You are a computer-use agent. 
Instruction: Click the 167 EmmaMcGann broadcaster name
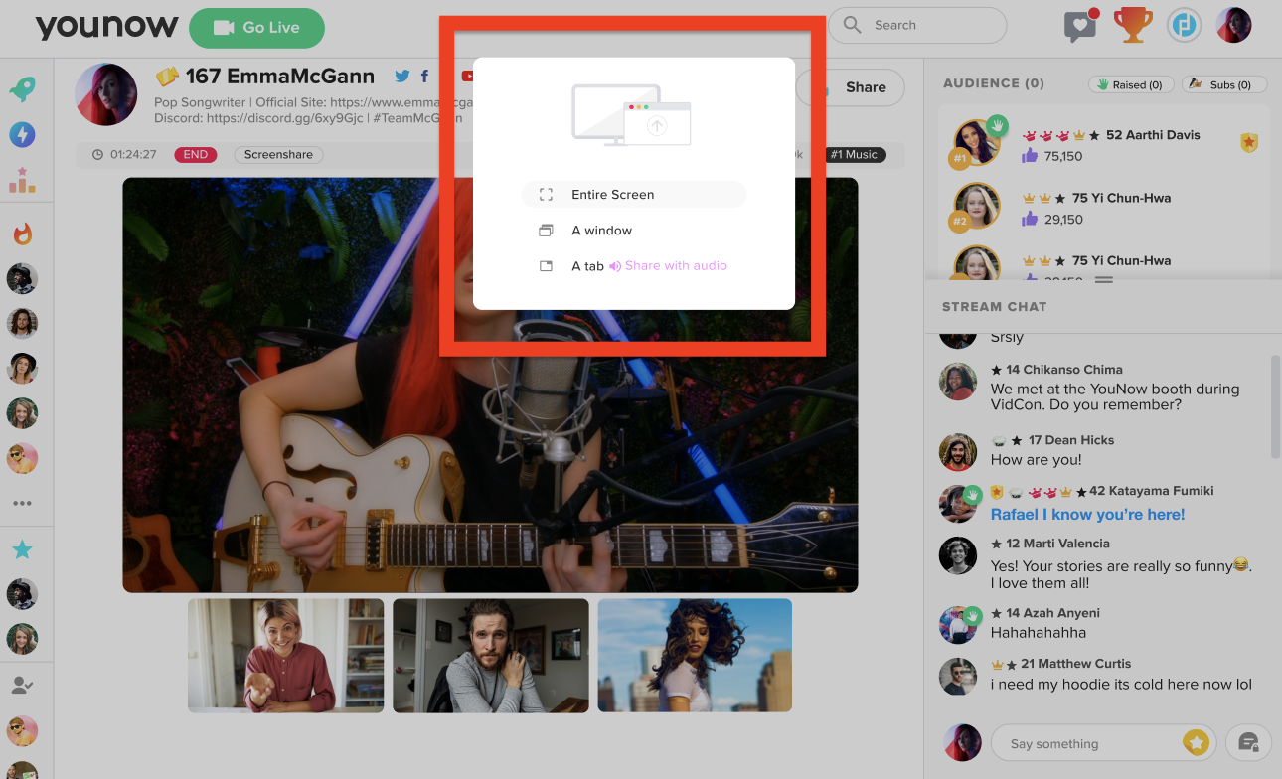click(279, 77)
